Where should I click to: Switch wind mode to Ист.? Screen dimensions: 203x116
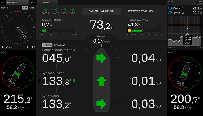tap(25, 8)
